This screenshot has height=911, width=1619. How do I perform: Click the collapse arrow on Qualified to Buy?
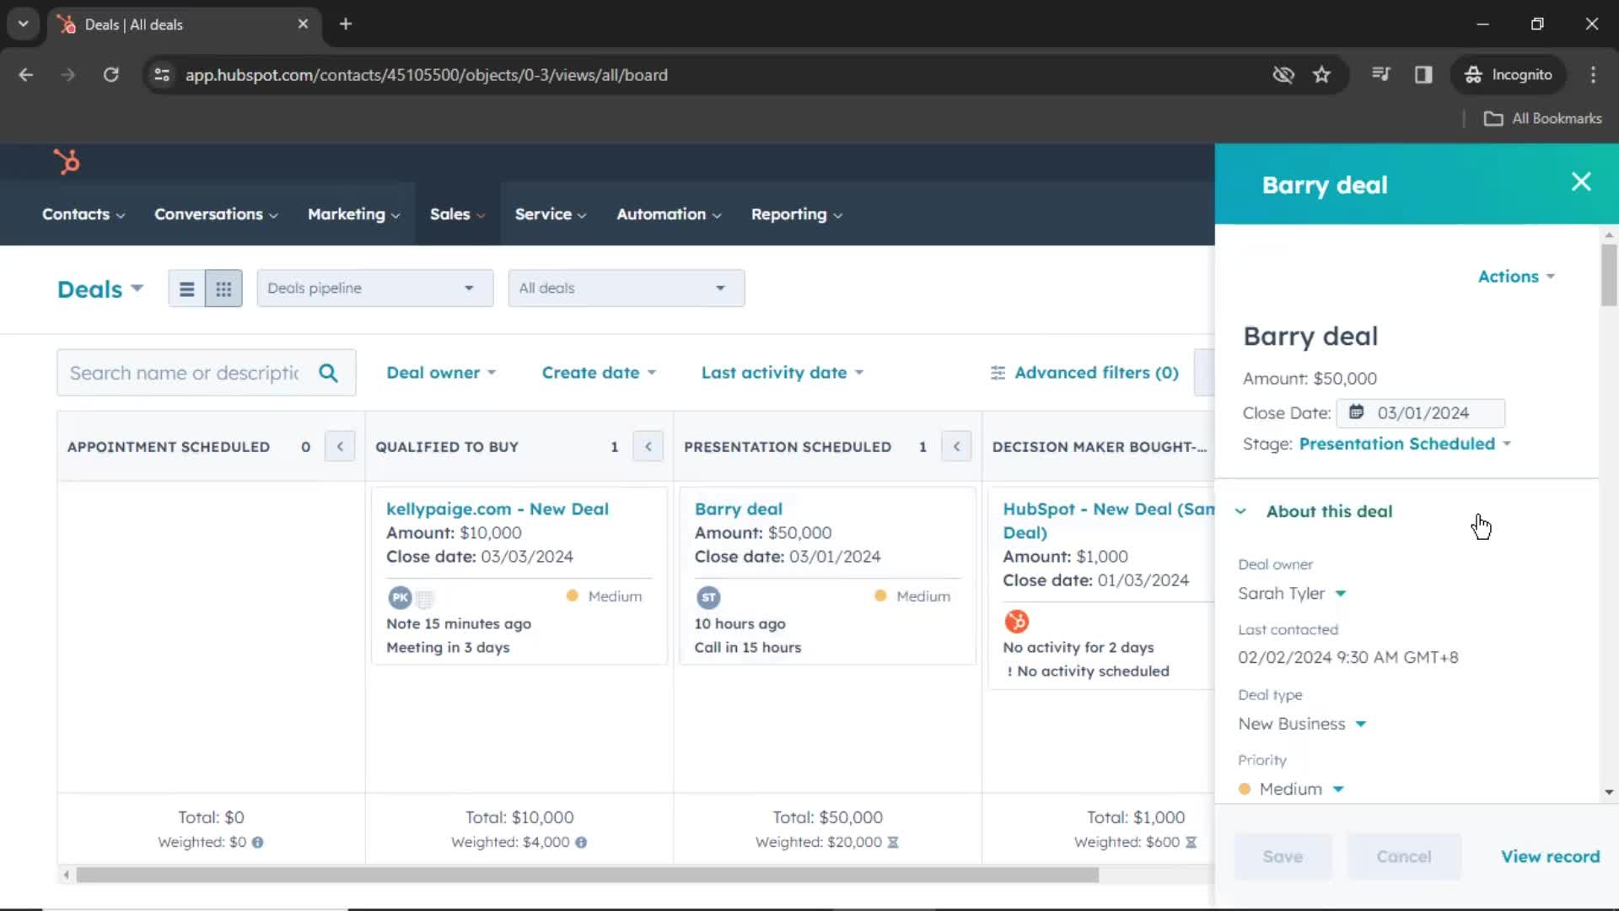(x=648, y=446)
